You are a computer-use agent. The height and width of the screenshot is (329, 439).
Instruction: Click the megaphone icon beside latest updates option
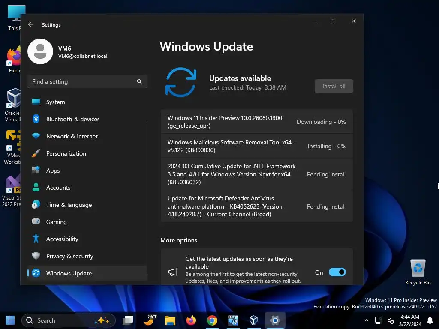point(173,272)
